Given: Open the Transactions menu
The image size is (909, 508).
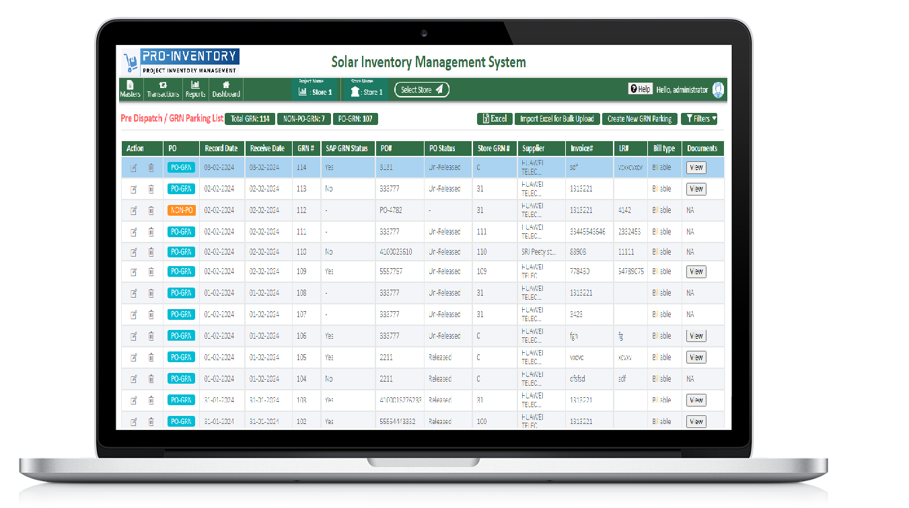Looking at the screenshot, I should point(163,89).
